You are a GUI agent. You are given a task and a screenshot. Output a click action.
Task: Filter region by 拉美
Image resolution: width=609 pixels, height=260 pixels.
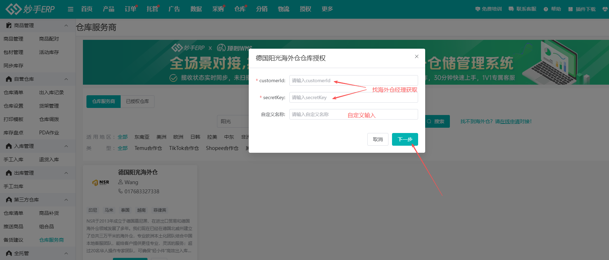point(212,137)
